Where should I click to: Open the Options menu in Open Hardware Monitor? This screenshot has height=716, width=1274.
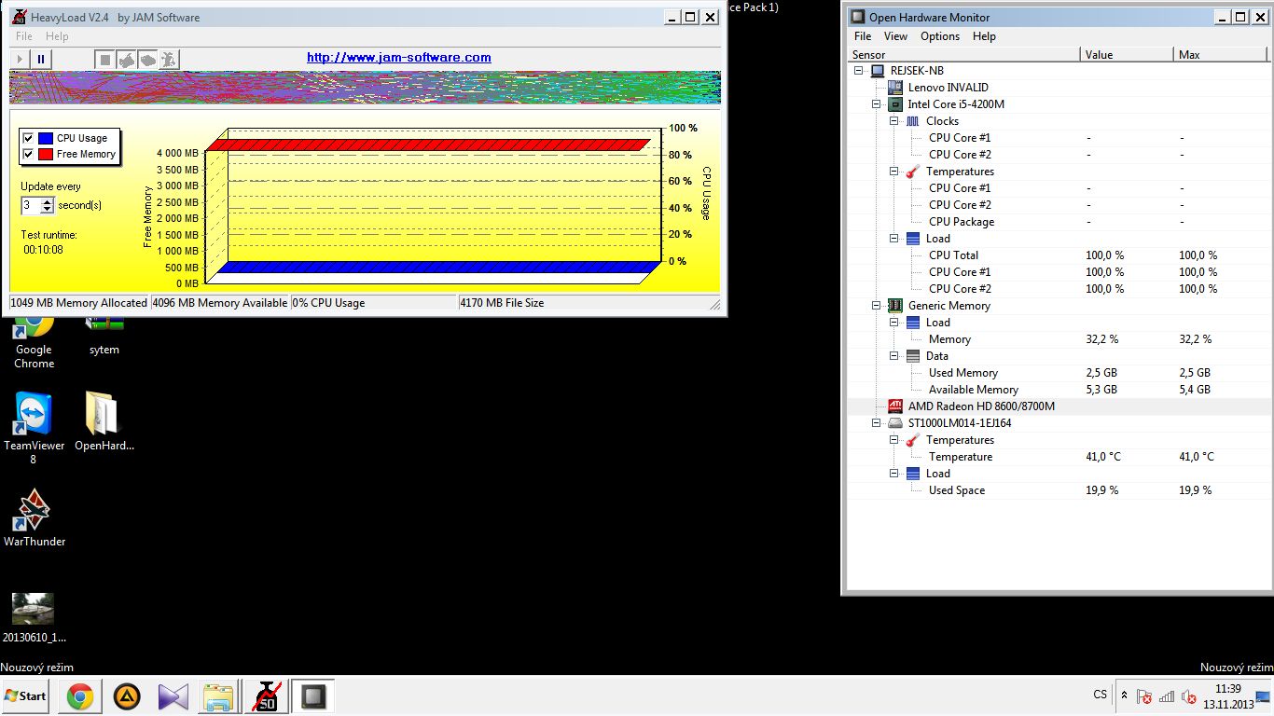(x=940, y=36)
